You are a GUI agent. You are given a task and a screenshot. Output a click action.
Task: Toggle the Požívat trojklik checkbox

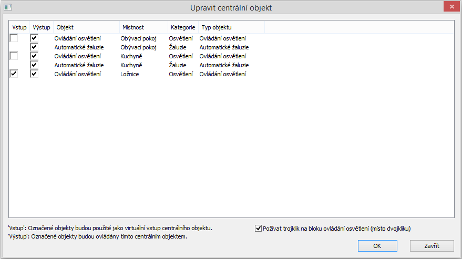(258, 229)
